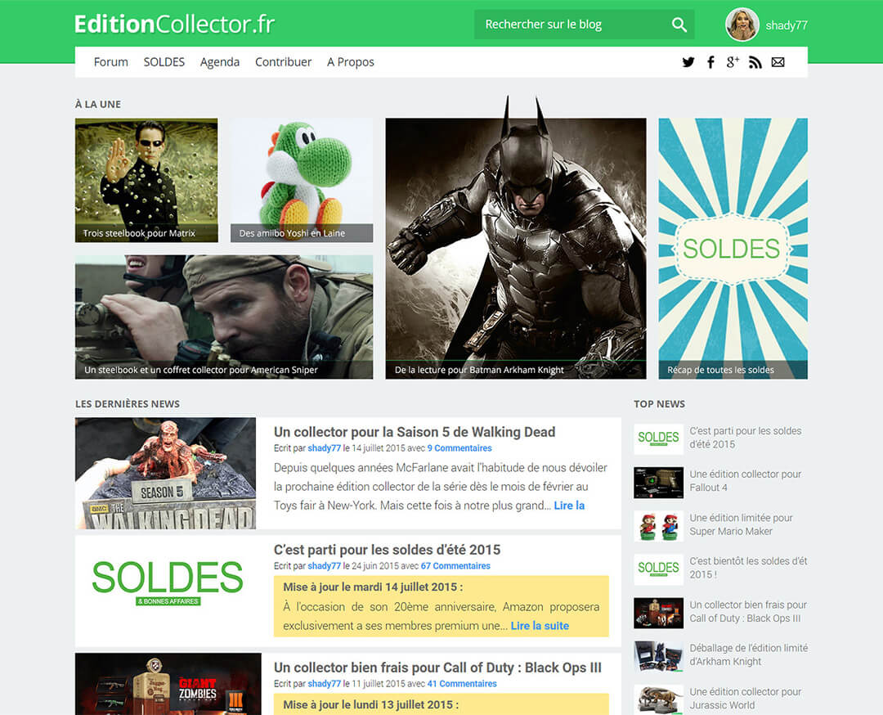Open the Facebook social icon

point(710,62)
